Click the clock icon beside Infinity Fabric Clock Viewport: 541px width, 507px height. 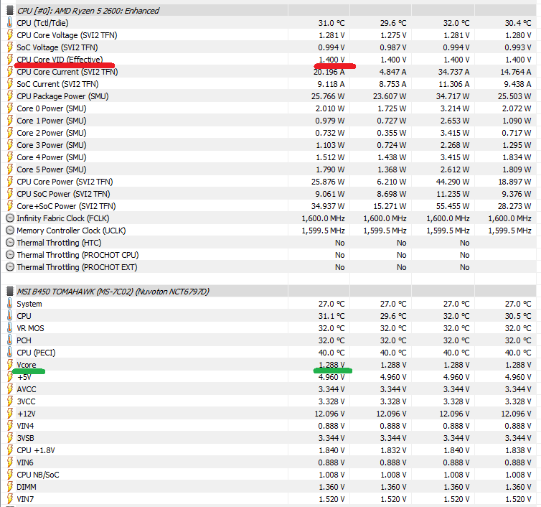tap(10, 218)
